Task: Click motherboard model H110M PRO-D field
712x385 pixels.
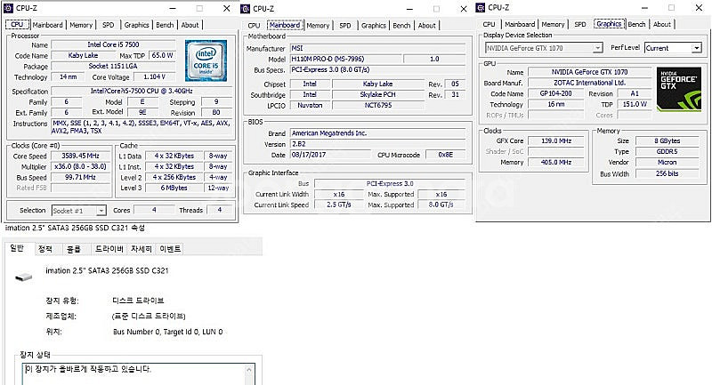Action: pyautogui.click(x=345, y=59)
